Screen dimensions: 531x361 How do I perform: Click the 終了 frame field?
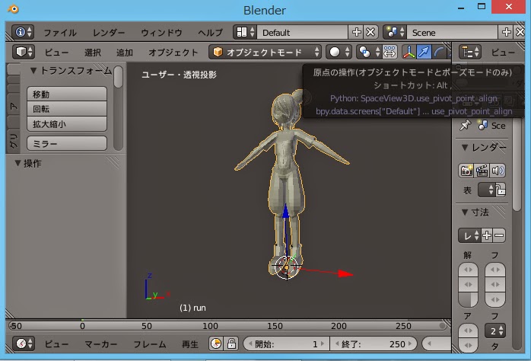click(374, 343)
